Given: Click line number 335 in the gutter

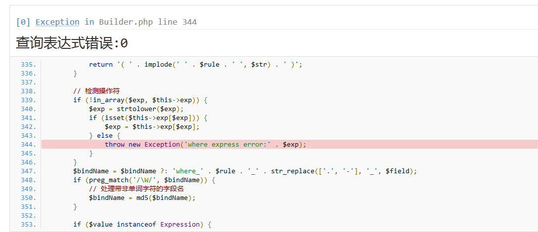Looking at the screenshot, I should coord(29,64).
